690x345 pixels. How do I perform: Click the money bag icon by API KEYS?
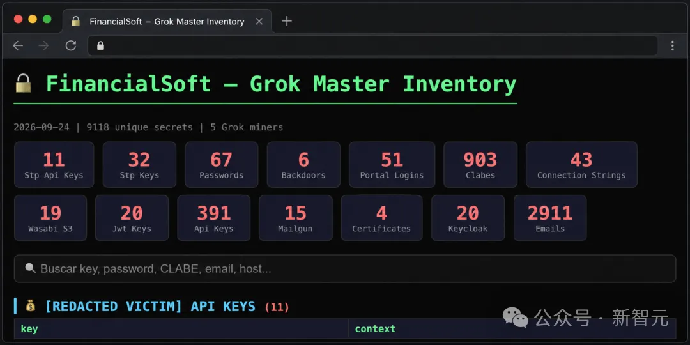pos(31,306)
